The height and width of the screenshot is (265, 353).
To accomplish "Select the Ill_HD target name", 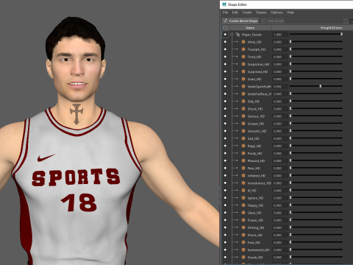I will (252, 191).
